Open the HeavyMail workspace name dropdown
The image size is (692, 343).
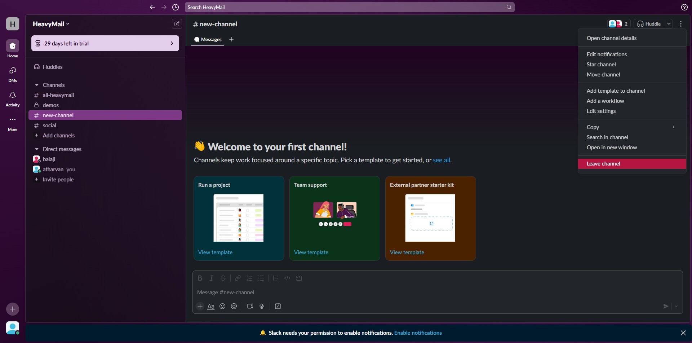coord(51,24)
